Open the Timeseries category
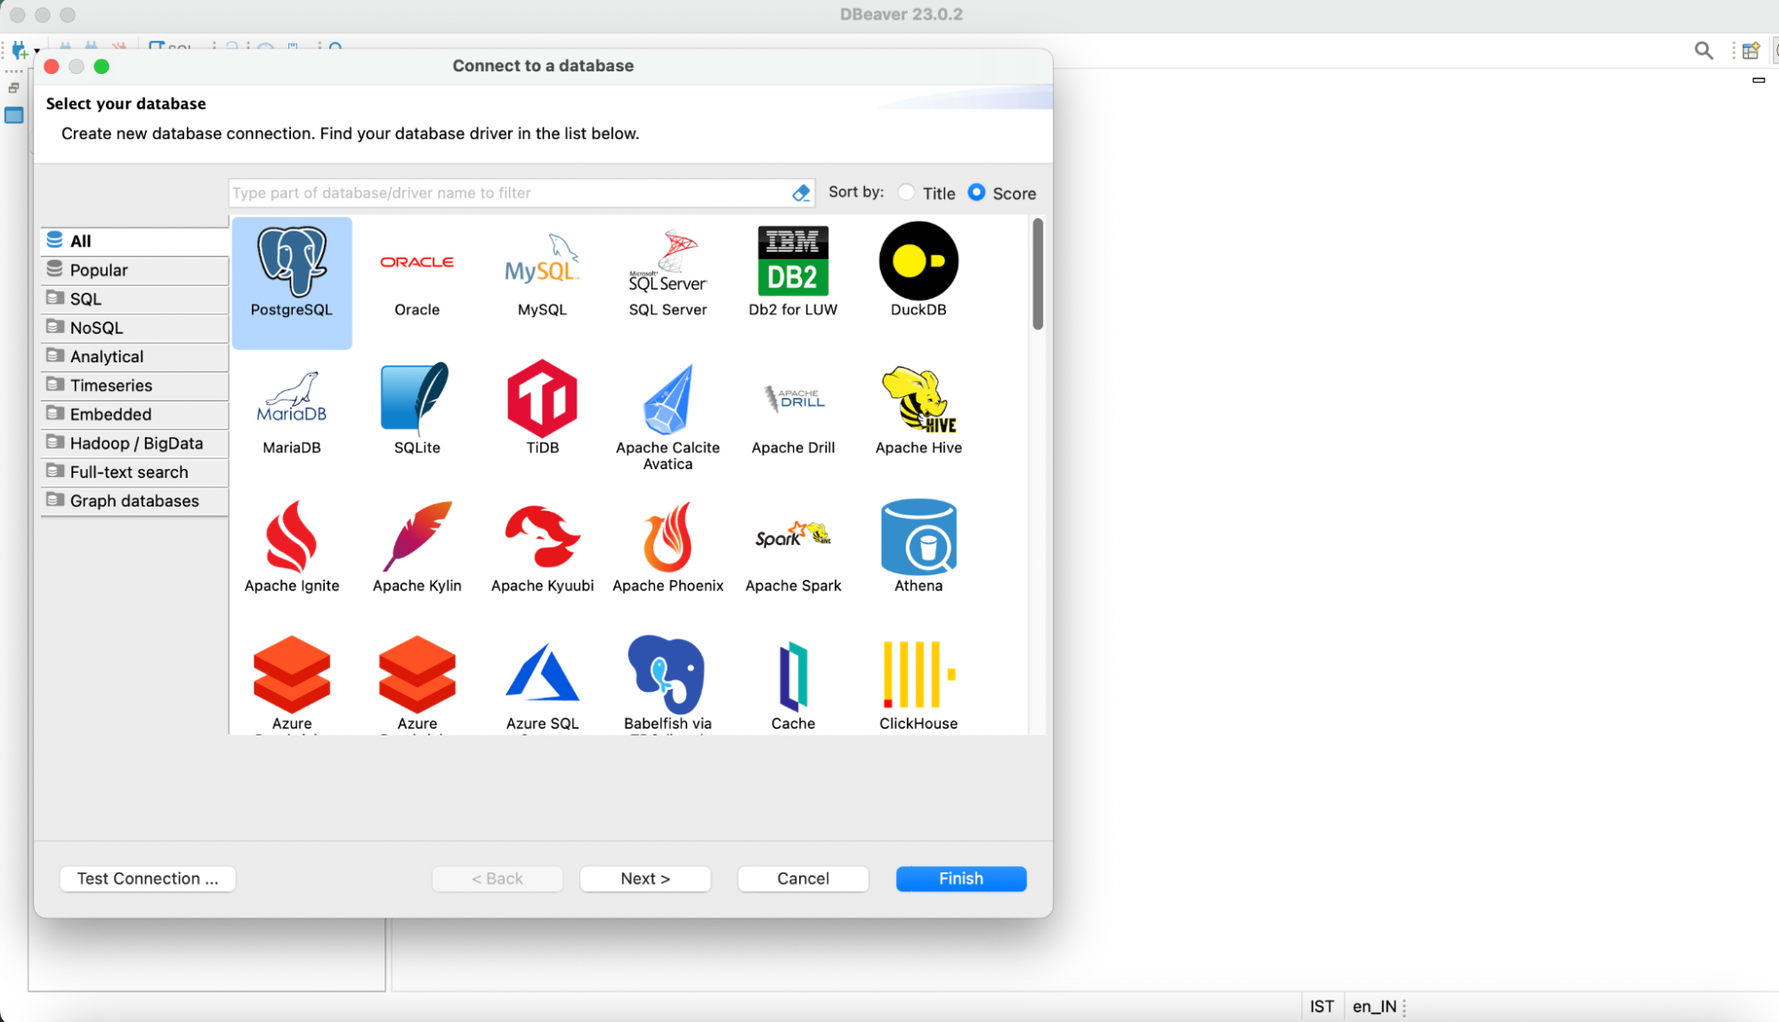1779x1022 pixels. click(x=134, y=385)
